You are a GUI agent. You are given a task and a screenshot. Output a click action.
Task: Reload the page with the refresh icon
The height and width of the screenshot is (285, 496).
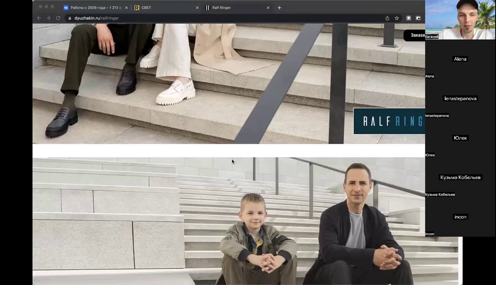tap(58, 18)
